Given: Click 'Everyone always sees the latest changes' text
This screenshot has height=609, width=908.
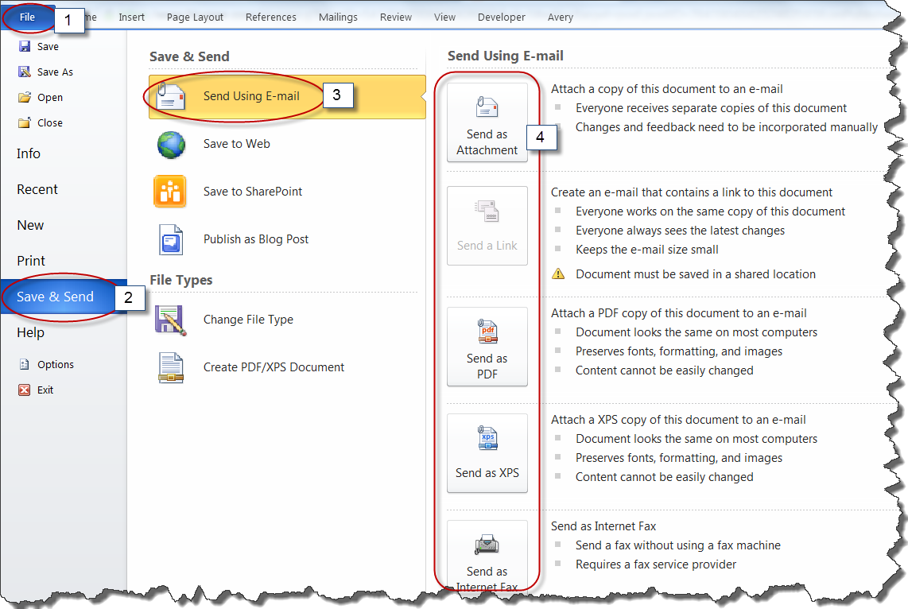Looking at the screenshot, I should coord(680,231).
